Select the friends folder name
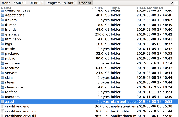179x117 pixels. [11, 29]
